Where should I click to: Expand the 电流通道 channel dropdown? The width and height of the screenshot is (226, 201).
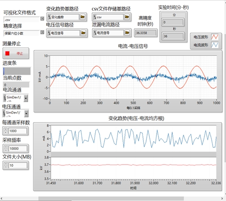pos(26,98)
